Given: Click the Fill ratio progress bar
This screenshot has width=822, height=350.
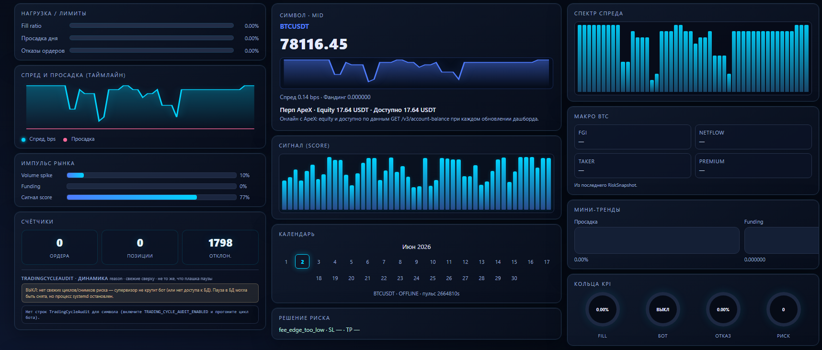Looking at the screenshot, I should coord(151,25).
